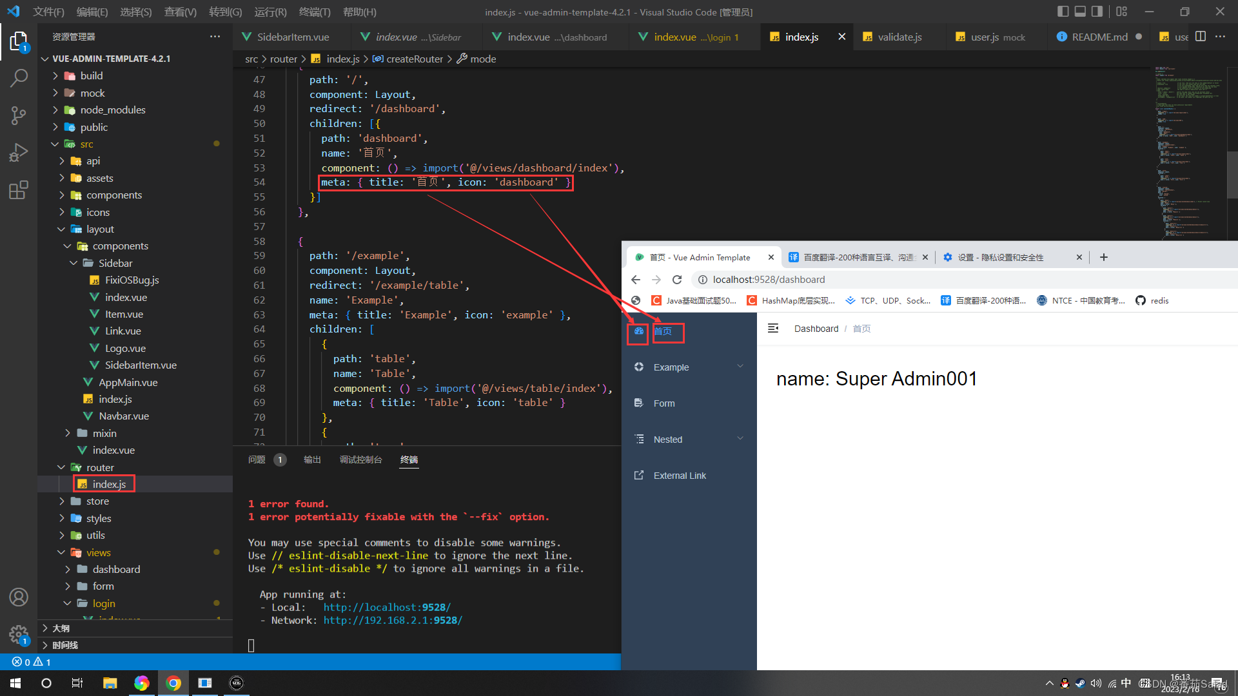Open the Windows Start menu
1238x696 pixels.
pyautogui.click(x=15, y=683)
